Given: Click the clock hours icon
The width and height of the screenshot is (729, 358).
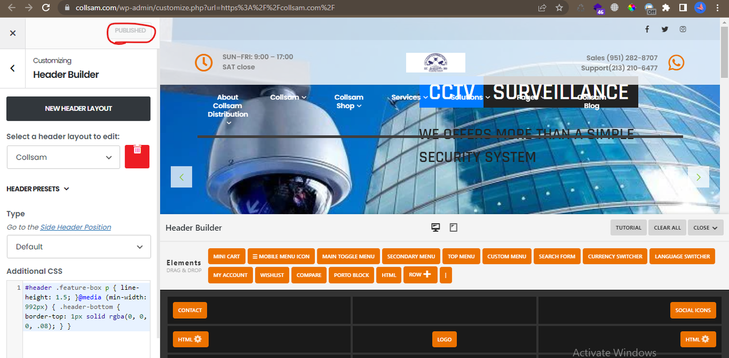Looking at the screenshot, I should click(204, 63).
